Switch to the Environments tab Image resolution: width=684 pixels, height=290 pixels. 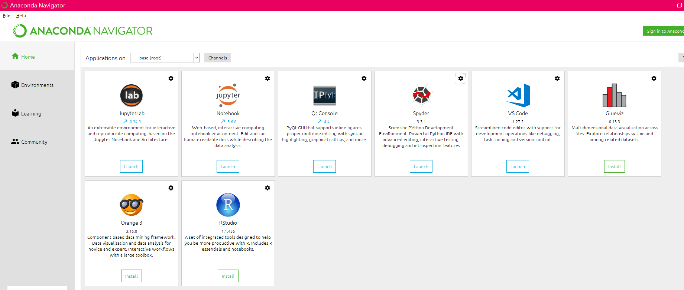(x=37, y=85)
